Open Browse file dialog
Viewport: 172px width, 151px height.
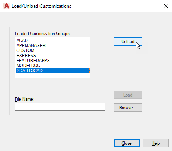click(128, 107)
